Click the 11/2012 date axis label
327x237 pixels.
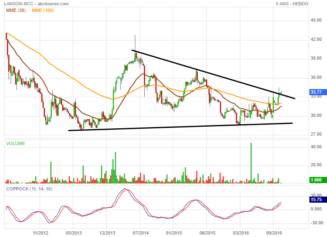[x=40, y=233]
